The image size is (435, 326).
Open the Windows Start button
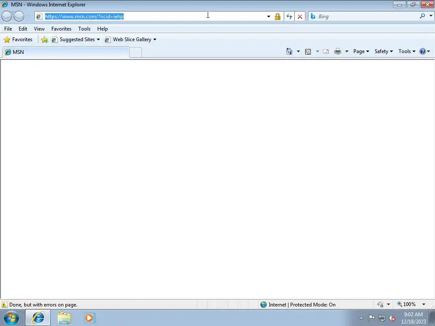pyautogui.click(x=11, y=318)
